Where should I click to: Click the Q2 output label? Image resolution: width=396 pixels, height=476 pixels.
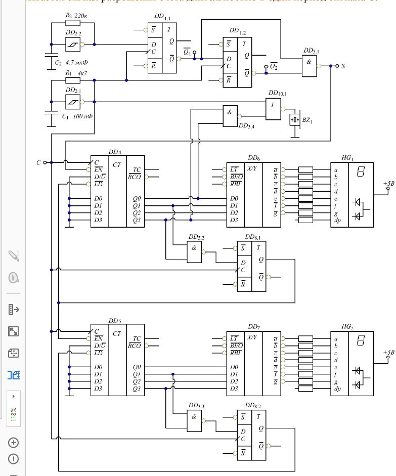tap(274, 66)
